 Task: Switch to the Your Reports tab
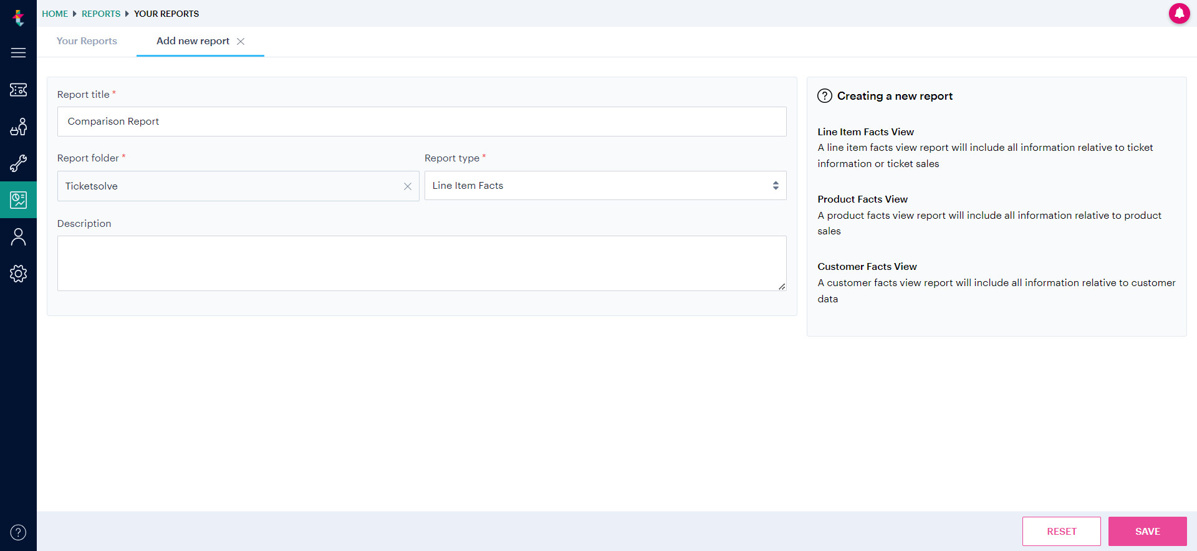(87, 41)
